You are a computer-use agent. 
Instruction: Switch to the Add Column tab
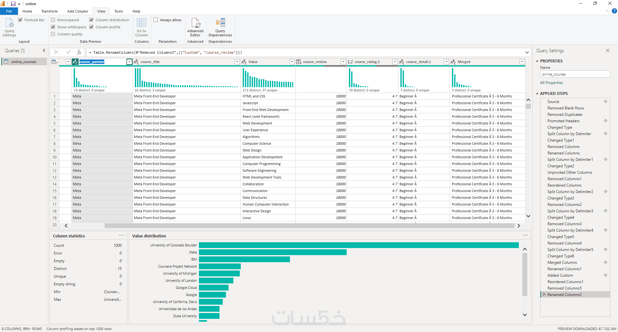click(77, 11)
